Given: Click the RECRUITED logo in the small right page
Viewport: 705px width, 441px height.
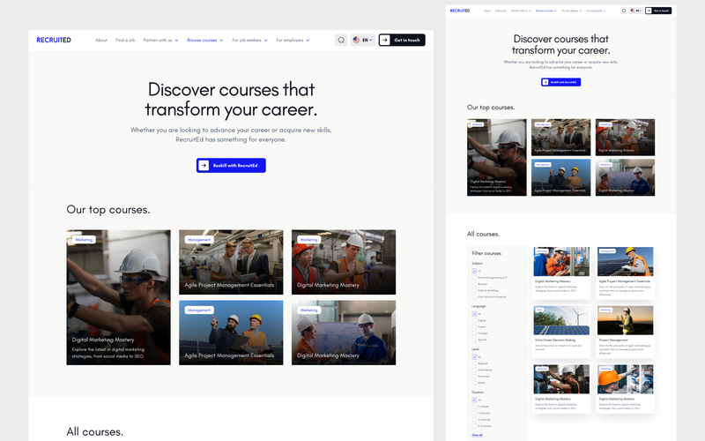Looking at the screenshot, I should (x=459, y=11).
